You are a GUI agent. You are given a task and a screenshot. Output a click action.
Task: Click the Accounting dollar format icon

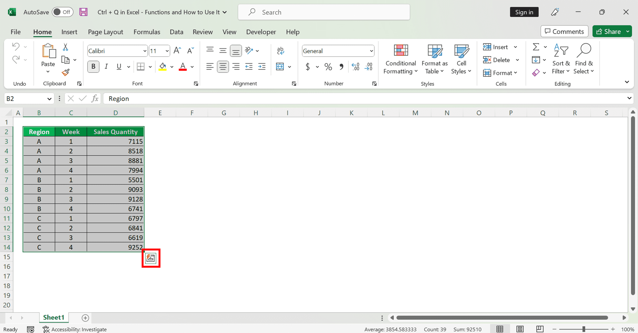308,66
